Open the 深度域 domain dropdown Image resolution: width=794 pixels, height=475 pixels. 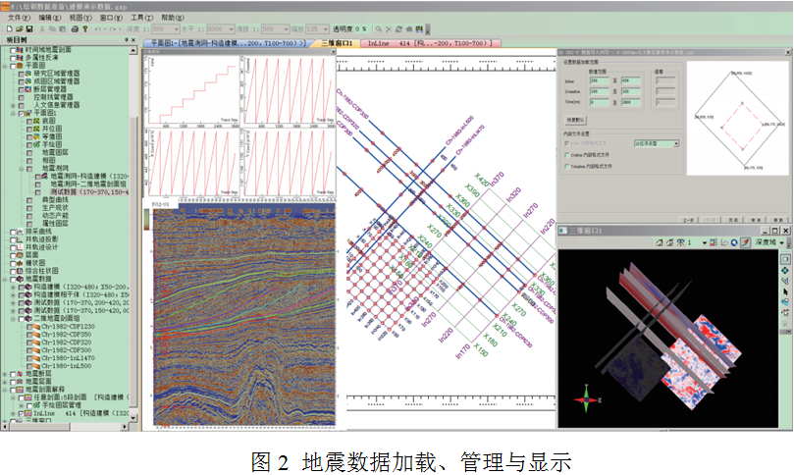[x=782, y=242]
